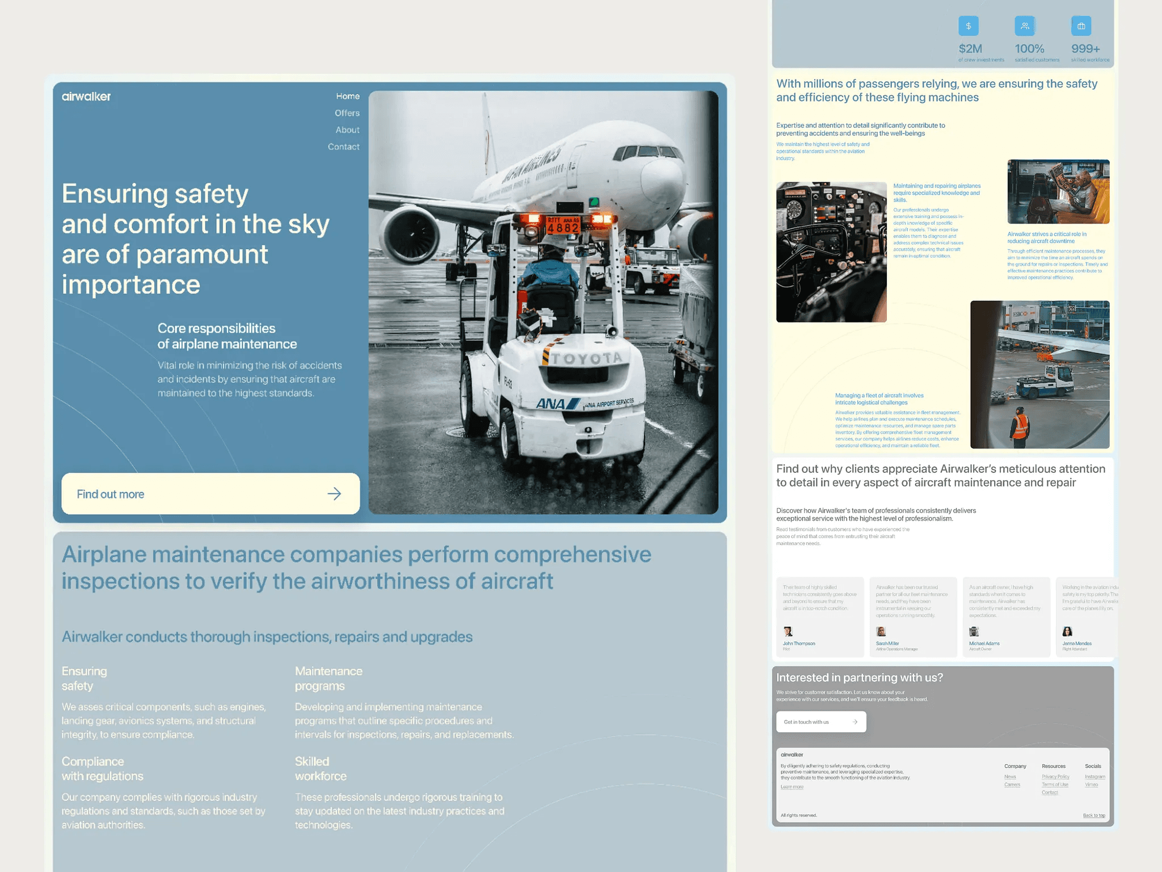Click arrow in Get in touch button

point(855,722)
